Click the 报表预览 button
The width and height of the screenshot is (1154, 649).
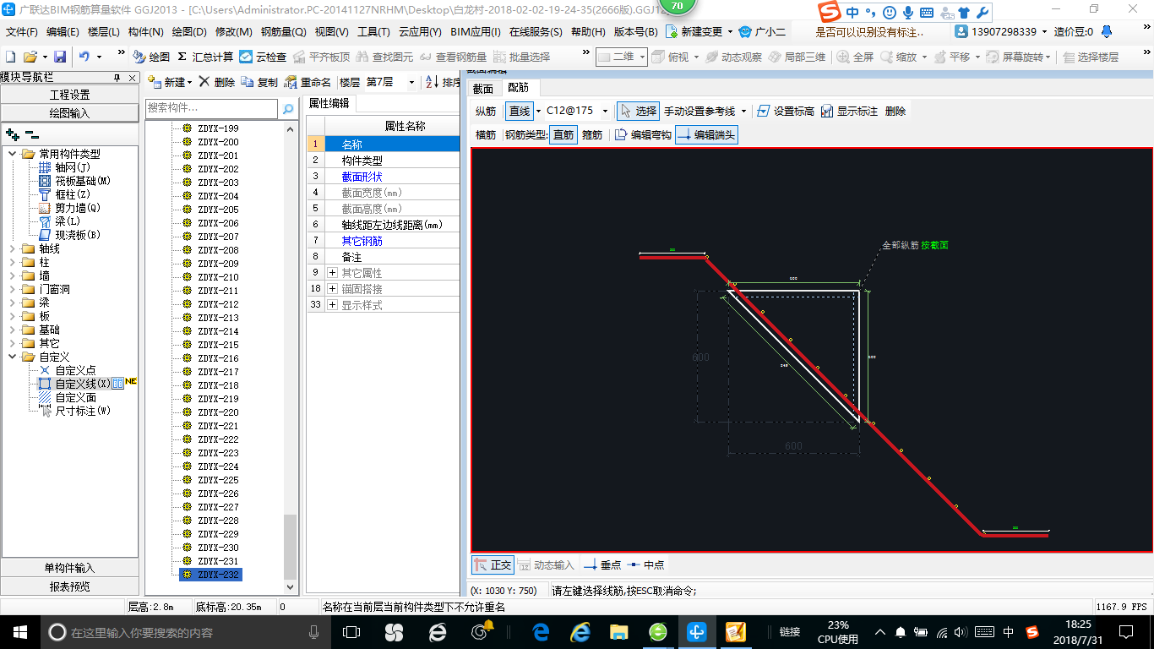point(70,586)
